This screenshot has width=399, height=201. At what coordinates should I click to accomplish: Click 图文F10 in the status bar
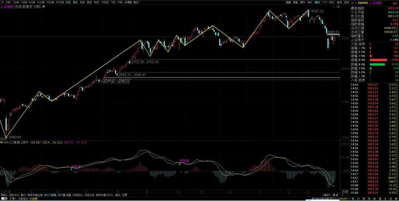coord(335,199)
